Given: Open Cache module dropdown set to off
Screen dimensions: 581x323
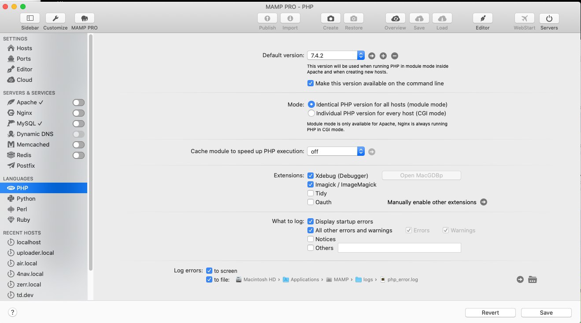Looking at the screenshot, I should coord(336,151).
